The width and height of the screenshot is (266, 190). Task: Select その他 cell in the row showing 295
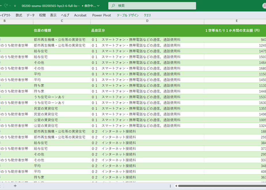click(x=62, y=154)
